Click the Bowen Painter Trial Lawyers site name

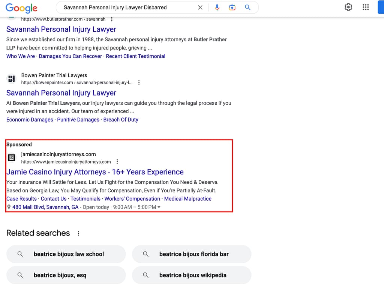(54, 75)
